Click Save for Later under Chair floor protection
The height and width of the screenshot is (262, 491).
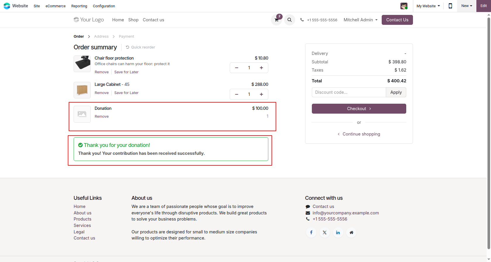[126, 72]
